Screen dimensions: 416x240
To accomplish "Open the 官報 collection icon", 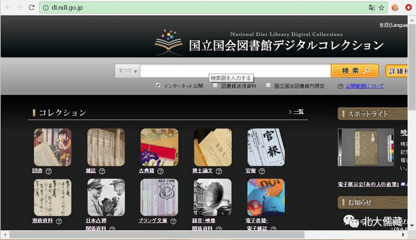I will (x=266, y=147).
